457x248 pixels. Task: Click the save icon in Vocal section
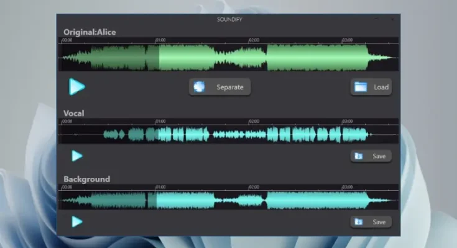tap(359, 156)
